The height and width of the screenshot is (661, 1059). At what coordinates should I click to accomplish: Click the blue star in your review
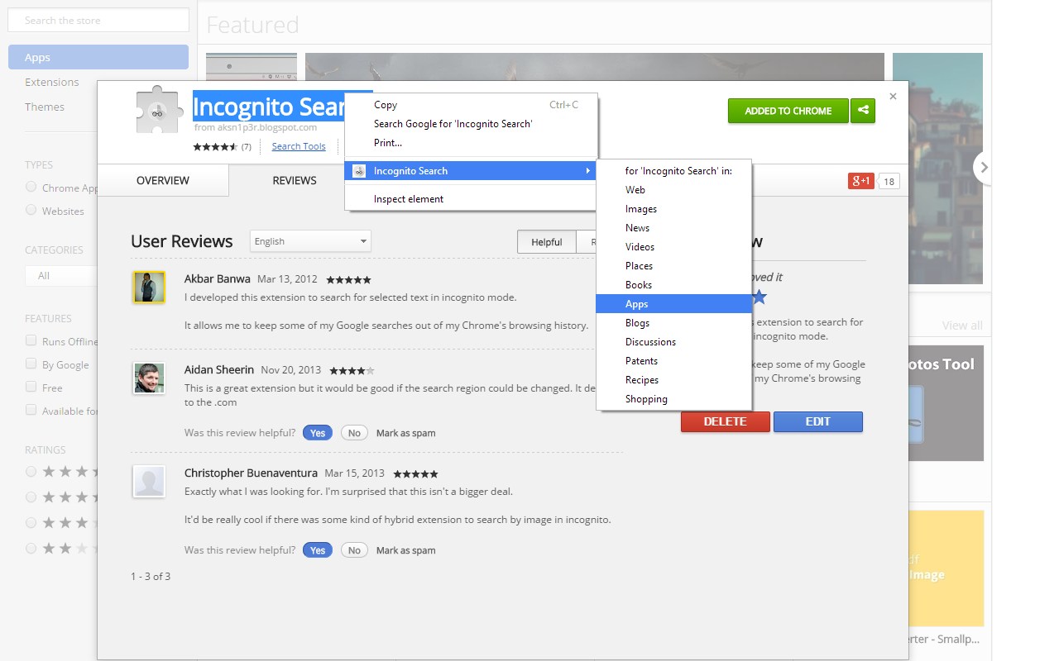pyautogui.click(x=759, y=297)
